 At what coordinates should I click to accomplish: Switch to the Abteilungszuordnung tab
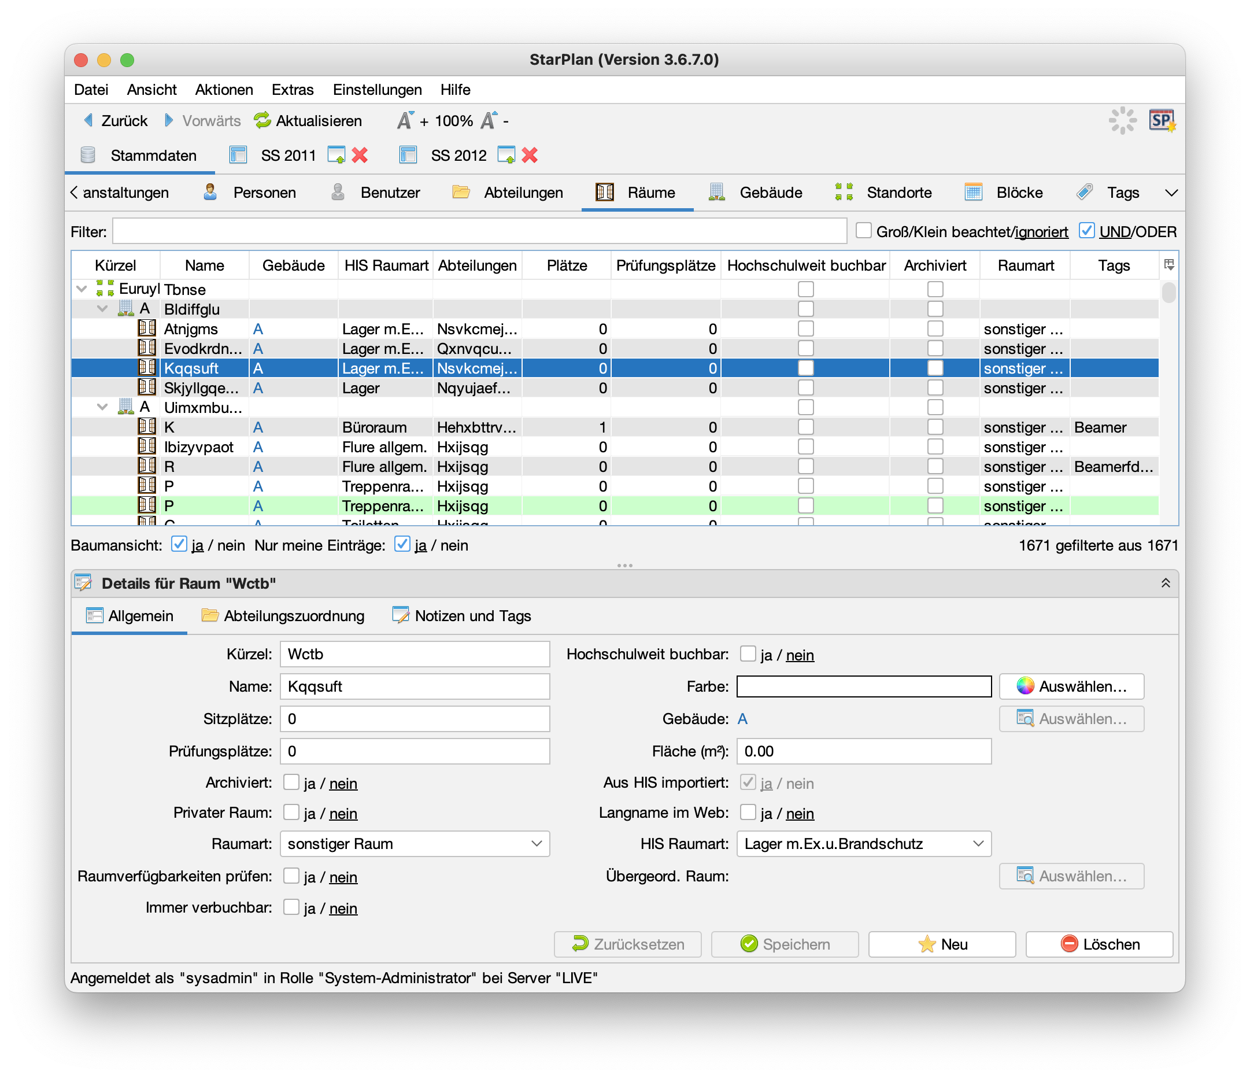point(283,616)
